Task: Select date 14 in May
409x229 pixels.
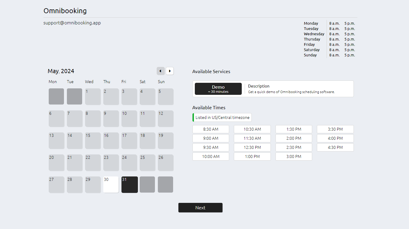Action: click(x=75, y=141)
